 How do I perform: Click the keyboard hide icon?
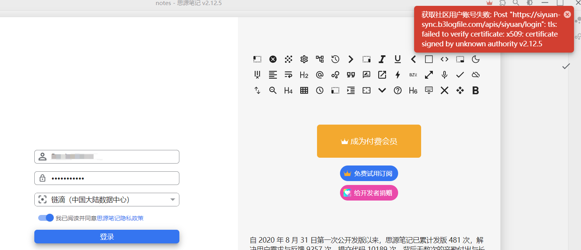[x=429, y=90]
